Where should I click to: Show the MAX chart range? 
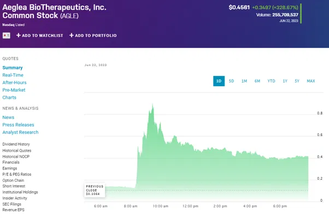311,81
